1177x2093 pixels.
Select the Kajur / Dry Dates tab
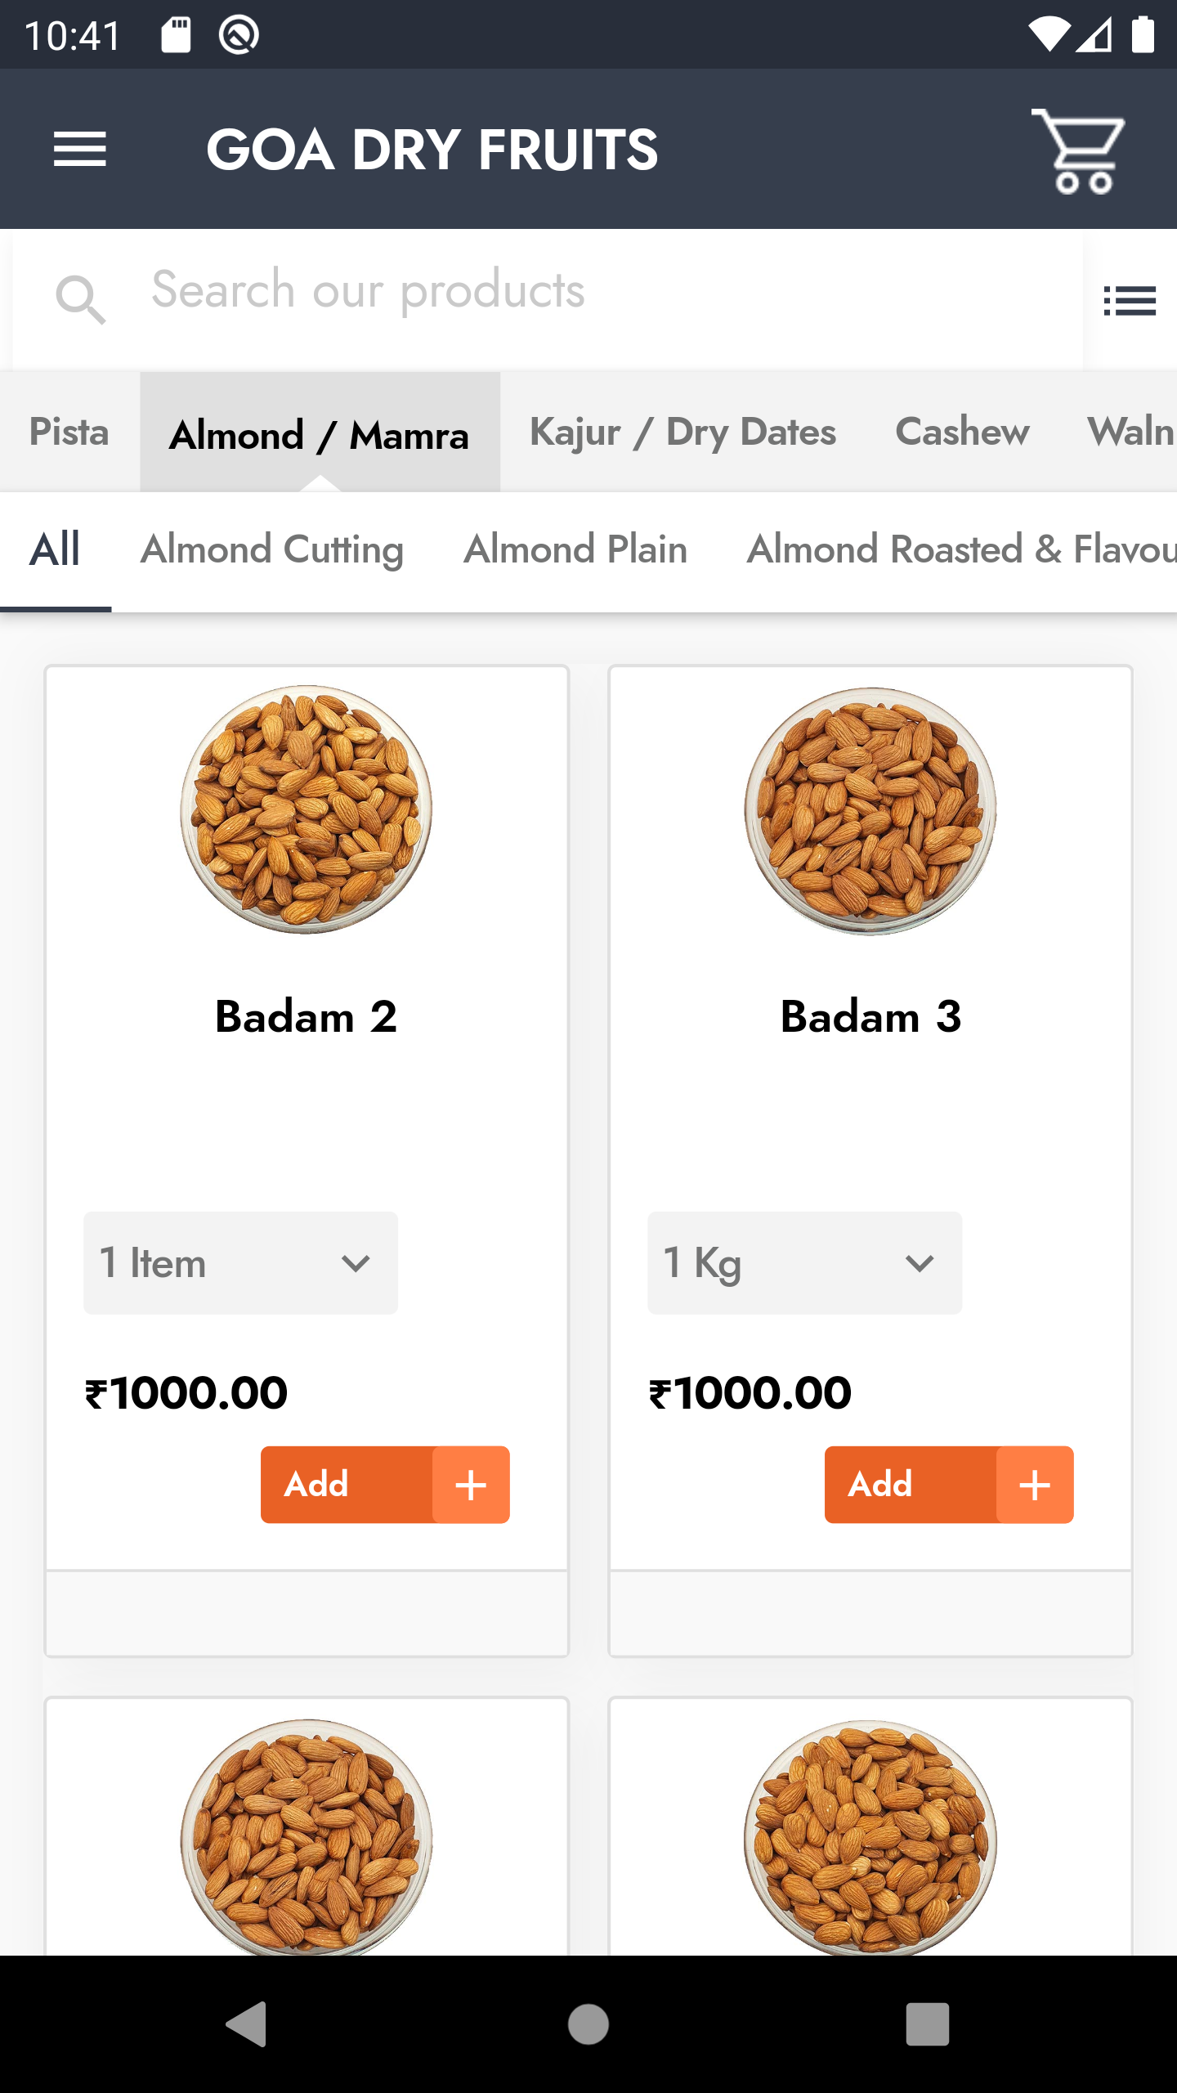[x=682, y=432]
